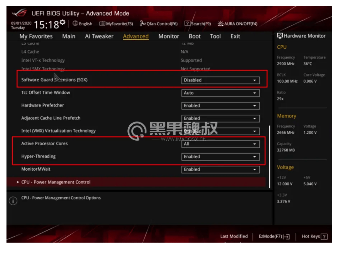Click Ratio 29x value
This screenshot has height=256, width=338.
pos(280,99)
